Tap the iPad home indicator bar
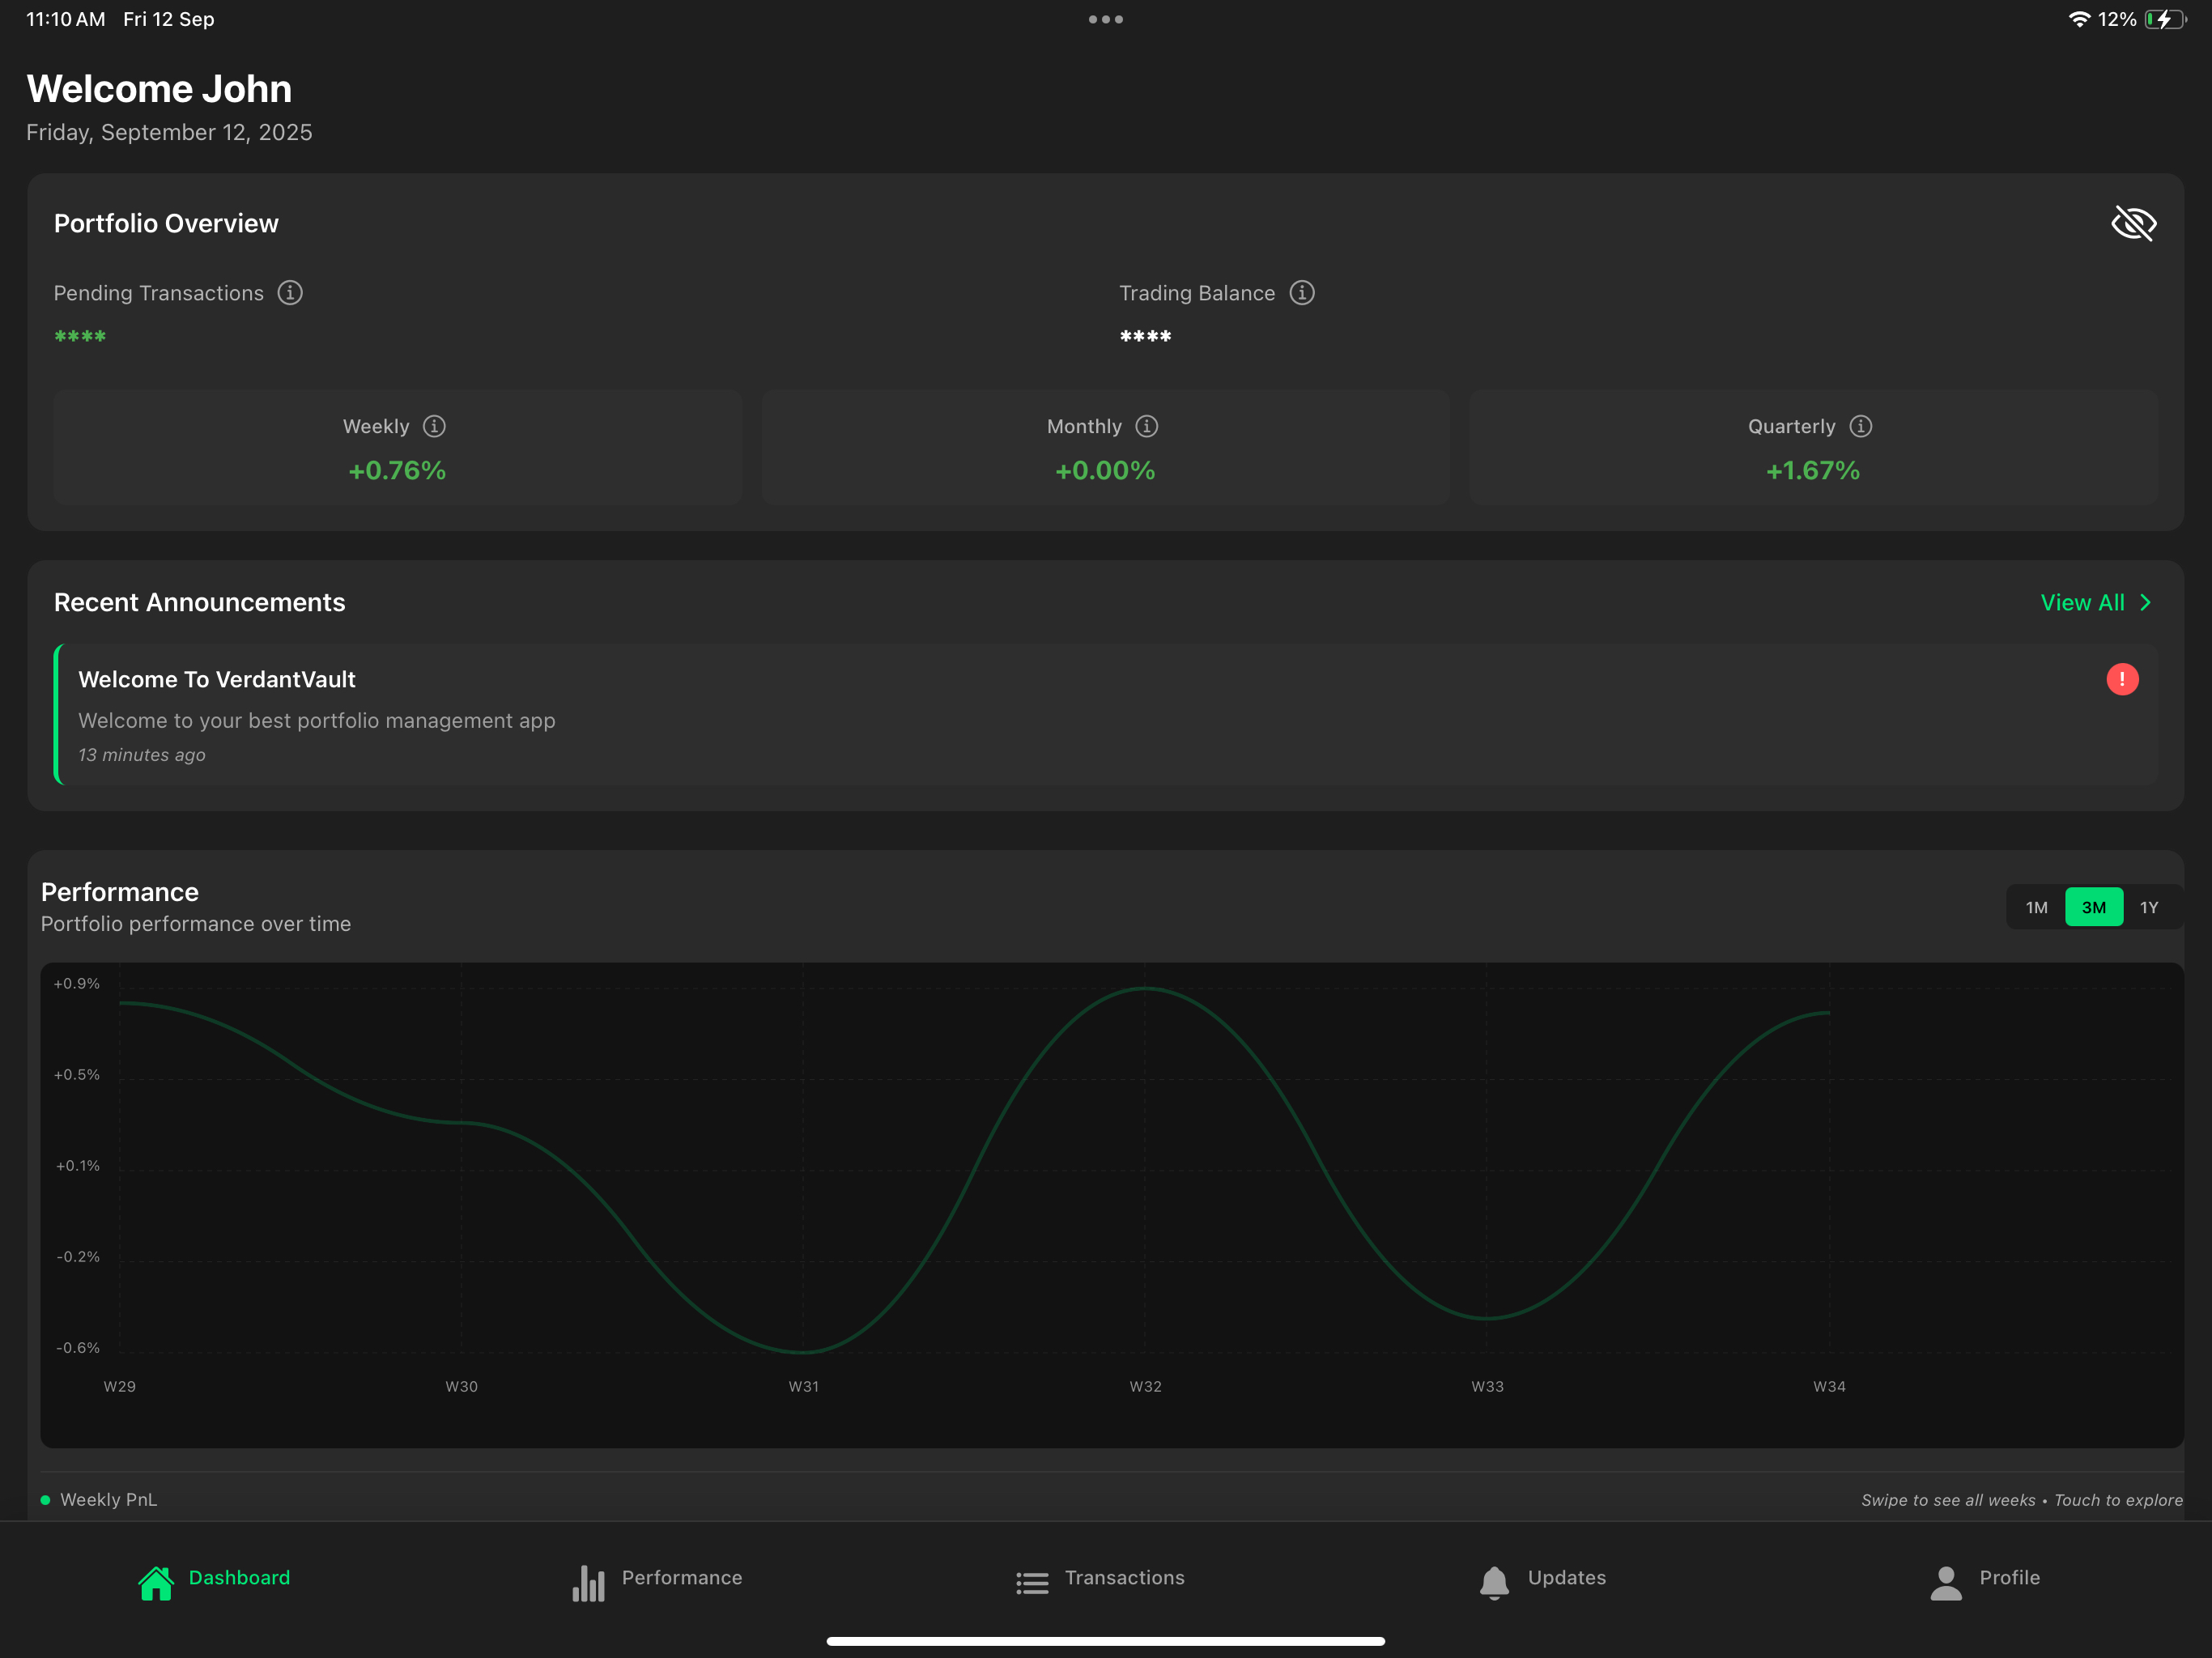 coord(1105,1640)
